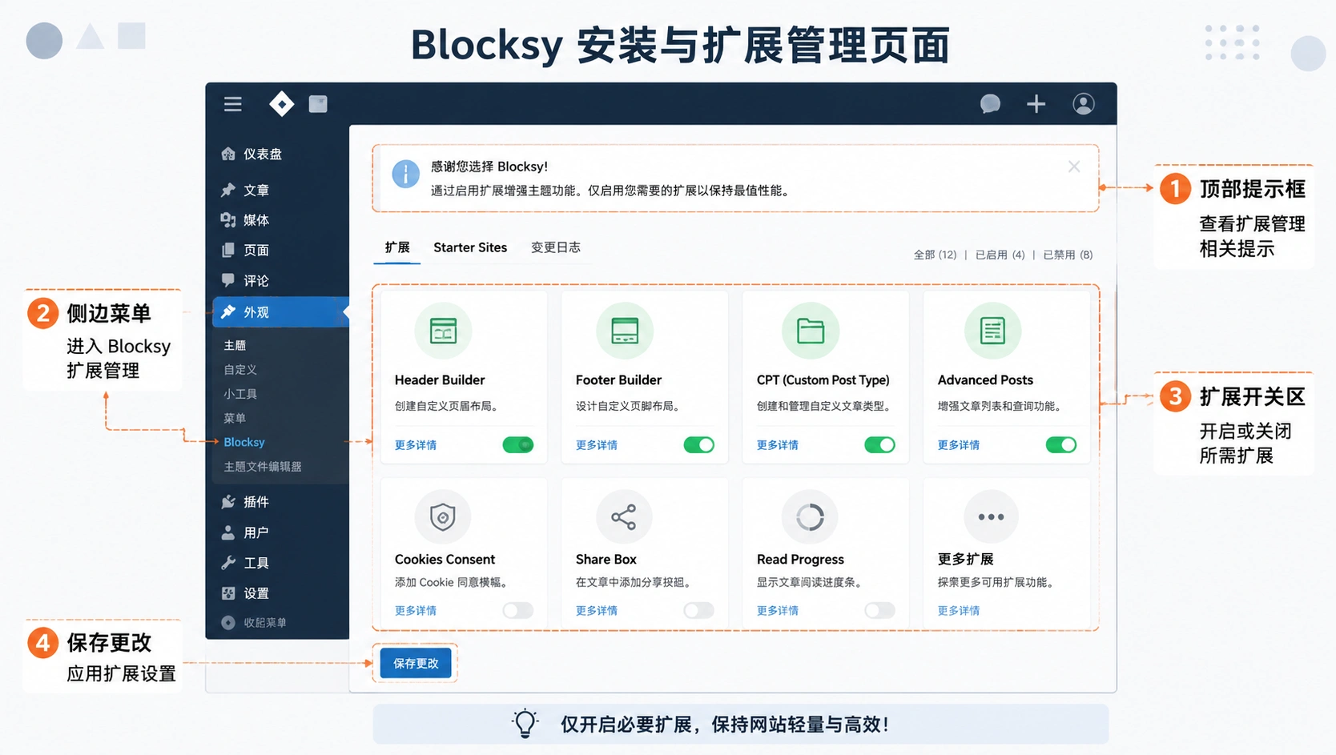Click the Read Progress circle icon

tap(810, 517)
